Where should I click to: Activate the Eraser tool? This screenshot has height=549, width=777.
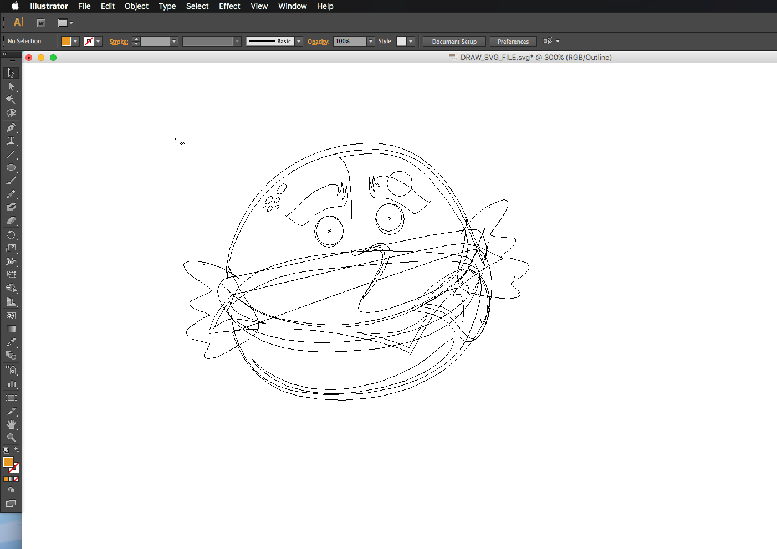[11, 220]
